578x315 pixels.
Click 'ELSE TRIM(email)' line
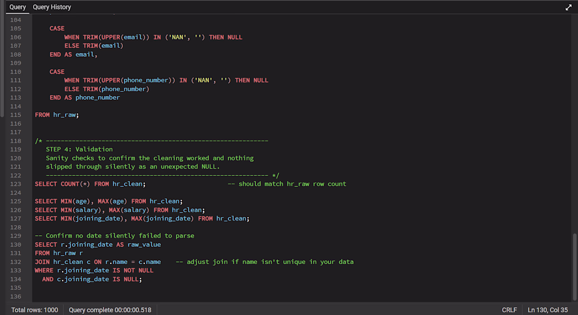pyautogui.click(x=94, y=46)
